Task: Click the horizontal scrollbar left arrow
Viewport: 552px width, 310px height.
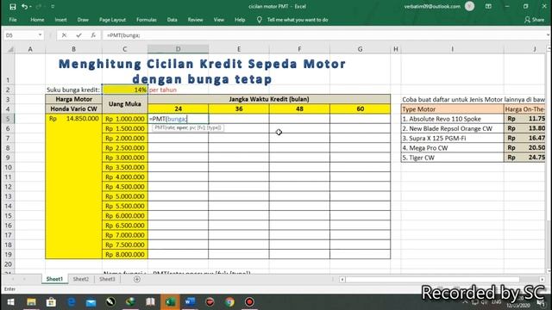Action: pyautogui.click(x=342, y=279)
